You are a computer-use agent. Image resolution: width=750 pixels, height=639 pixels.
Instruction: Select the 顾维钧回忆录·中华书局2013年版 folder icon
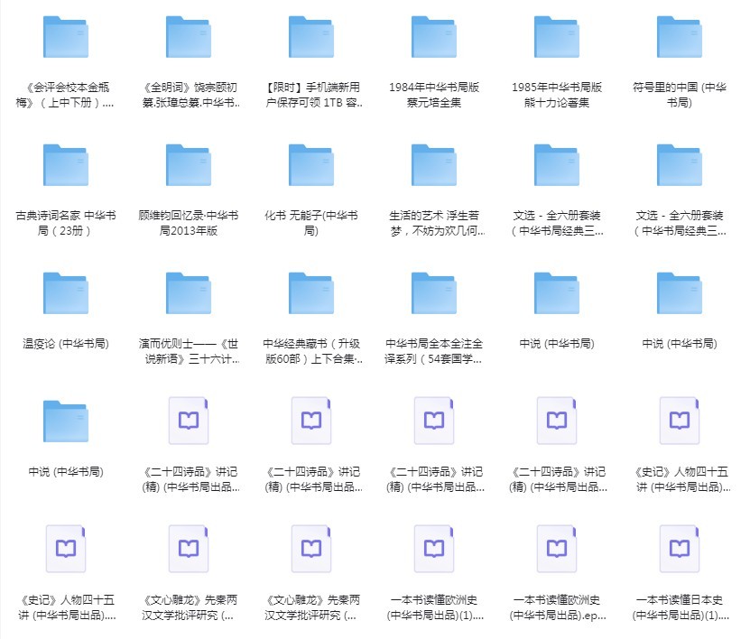click(x=189, y=165)
